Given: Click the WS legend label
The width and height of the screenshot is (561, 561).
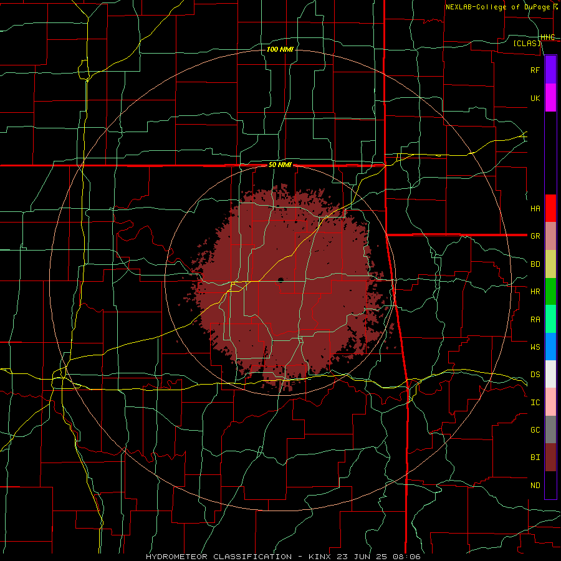Looking at the screenshot, I should [x=535, y=347].
